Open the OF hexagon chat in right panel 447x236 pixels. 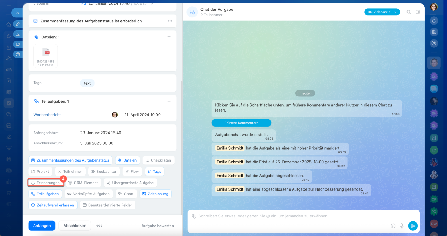click(434, 199)
